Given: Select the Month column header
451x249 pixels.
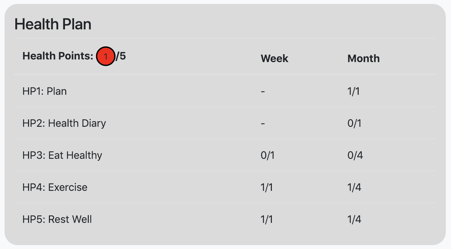Looking at the screenshot, I should (364, 58).
